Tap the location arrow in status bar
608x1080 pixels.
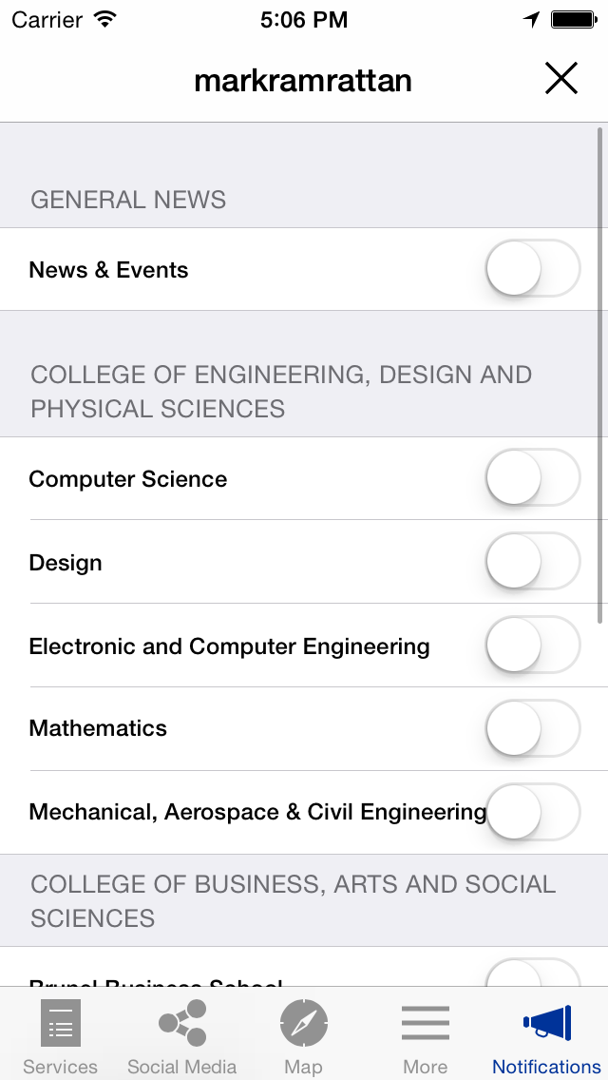click(531, 20)
